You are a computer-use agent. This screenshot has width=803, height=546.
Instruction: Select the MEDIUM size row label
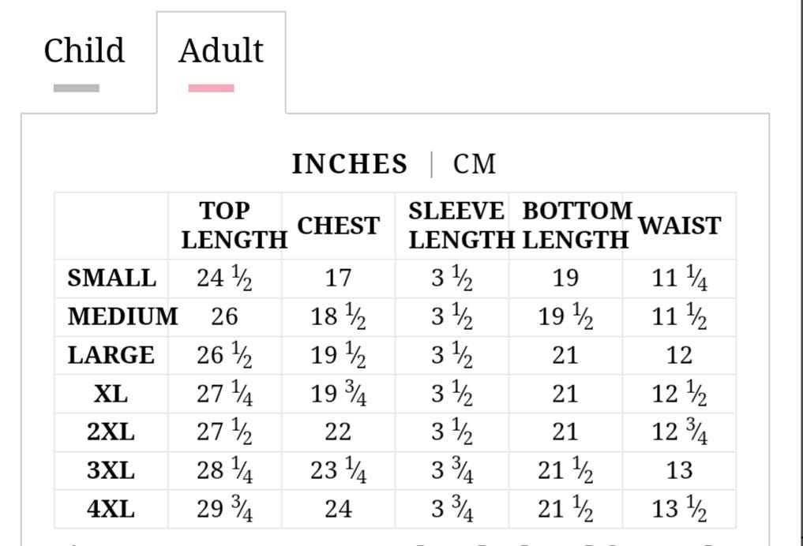point(122,316)
